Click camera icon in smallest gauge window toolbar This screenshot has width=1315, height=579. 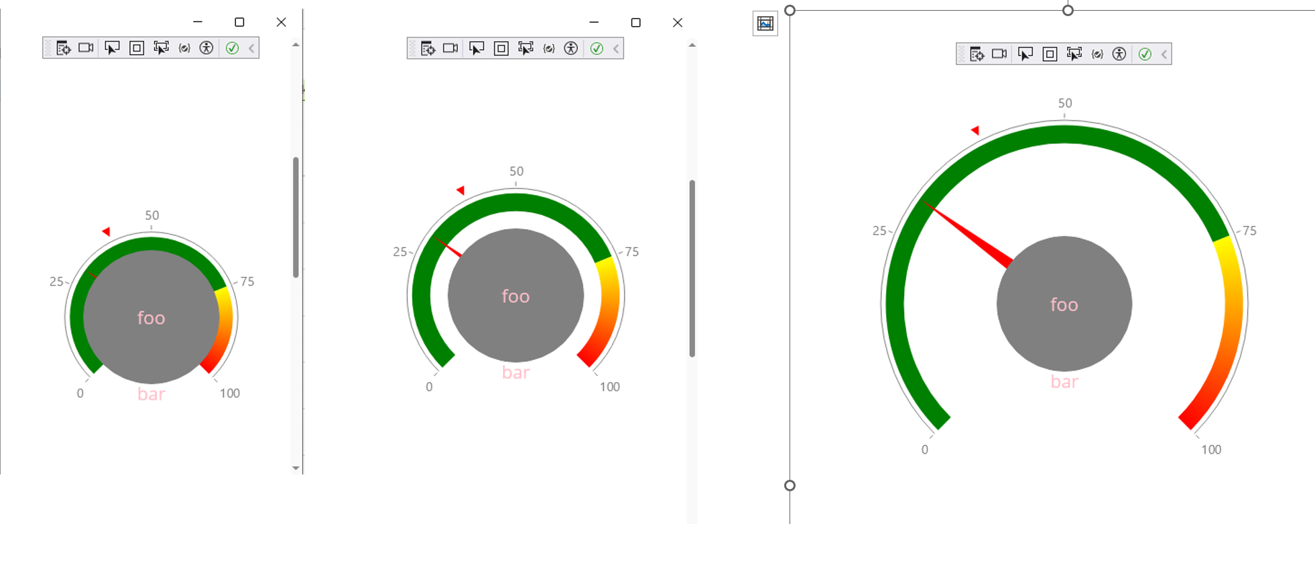click(x=86, y=48)
